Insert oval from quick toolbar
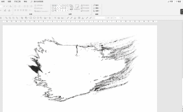The width and height of the screenshot is (183, 112). pos(38,18)
